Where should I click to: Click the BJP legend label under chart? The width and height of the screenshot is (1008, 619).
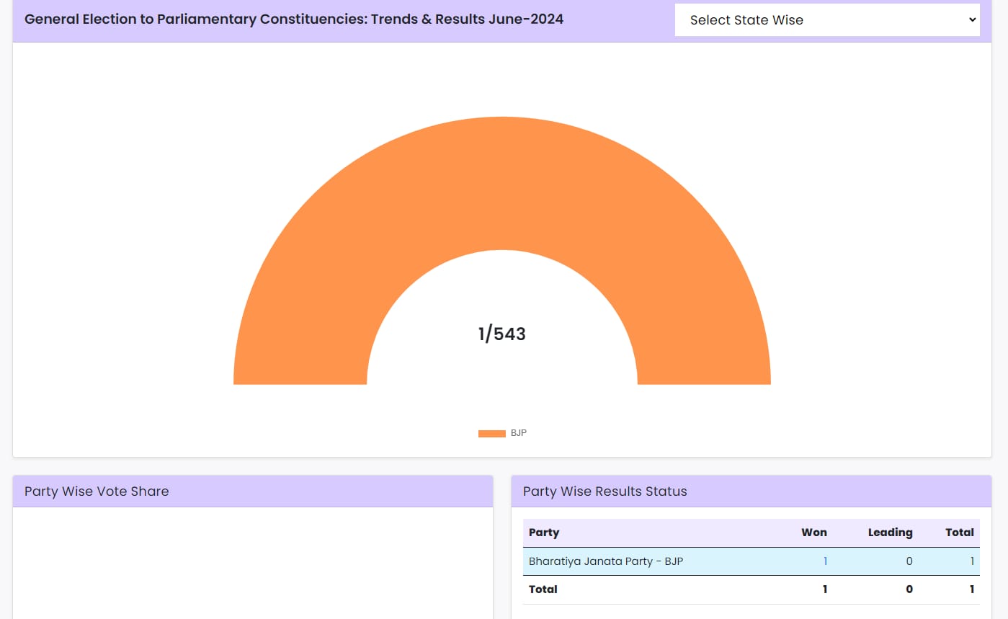[x=519, y=433]
